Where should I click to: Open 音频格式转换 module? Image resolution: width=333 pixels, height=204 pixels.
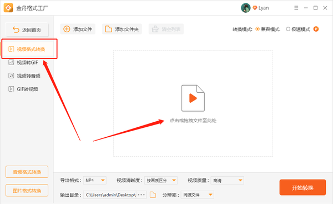click(27, 172)
